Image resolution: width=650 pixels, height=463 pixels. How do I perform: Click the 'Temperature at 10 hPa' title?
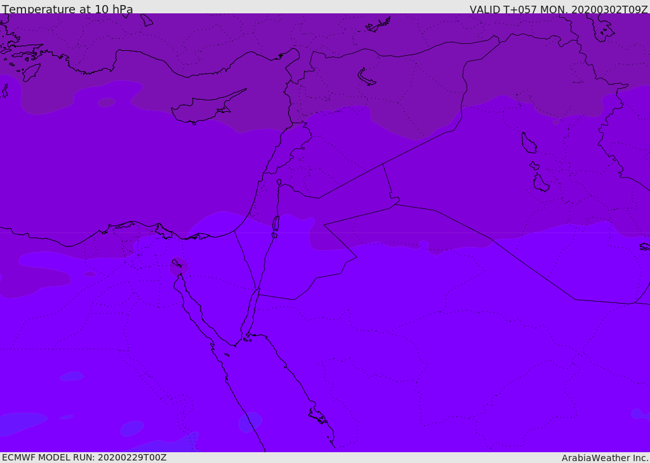(x=67, y=10)
